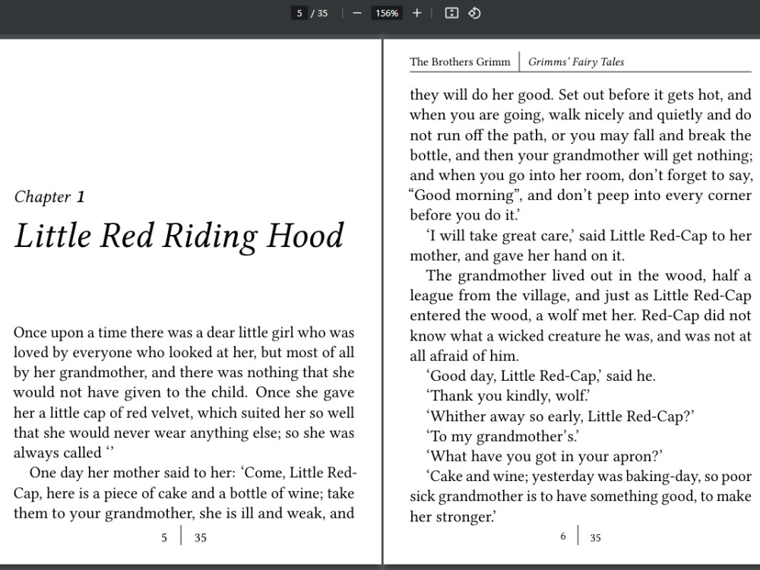Zoom in using the plus icon
The height and width of the screenshot is (570, 760).
[416, 13]
